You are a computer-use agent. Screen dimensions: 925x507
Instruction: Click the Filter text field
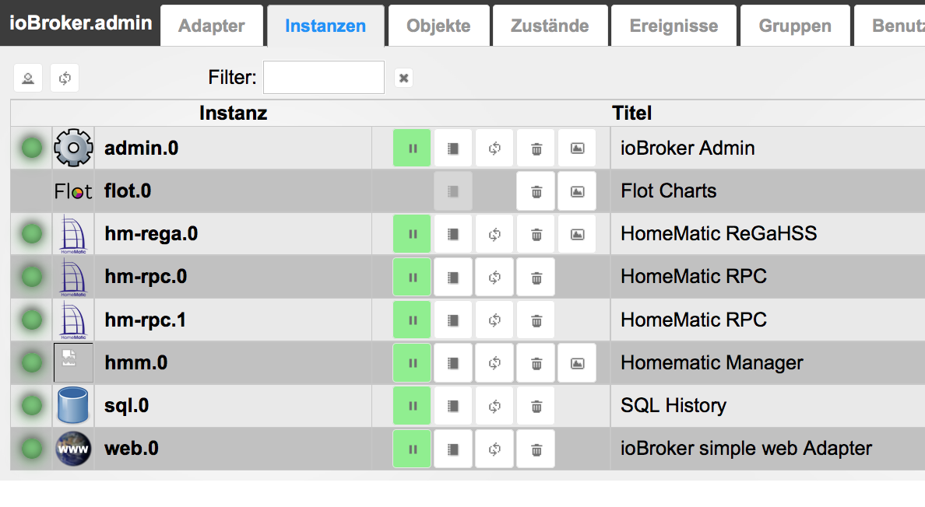pos(323,78)
